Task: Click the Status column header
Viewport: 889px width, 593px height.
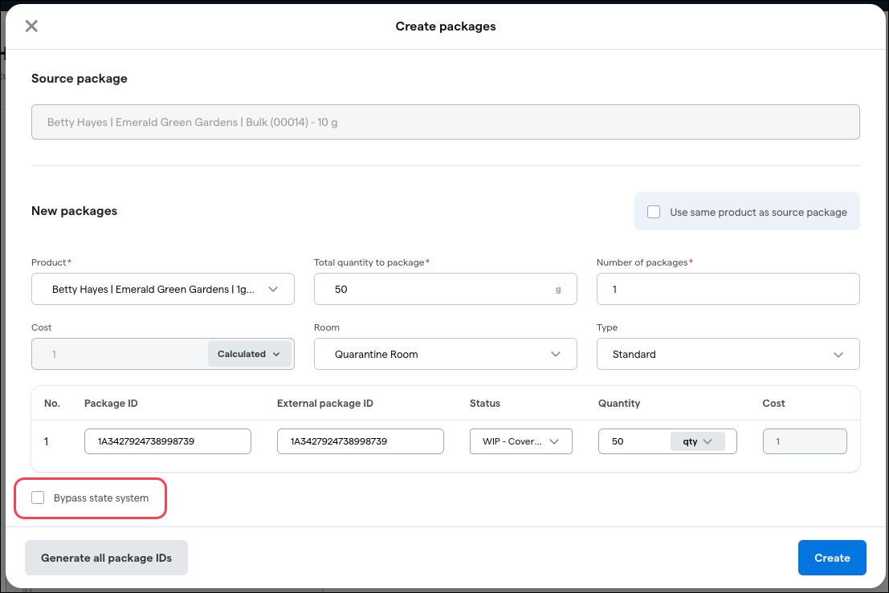Action: [485, 404]
